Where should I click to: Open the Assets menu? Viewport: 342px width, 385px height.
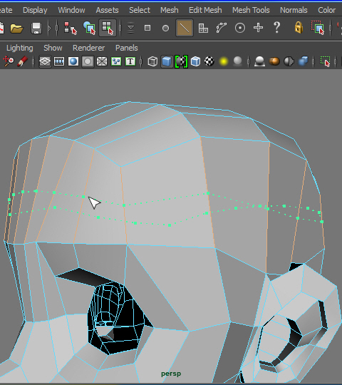click(107, 10)
